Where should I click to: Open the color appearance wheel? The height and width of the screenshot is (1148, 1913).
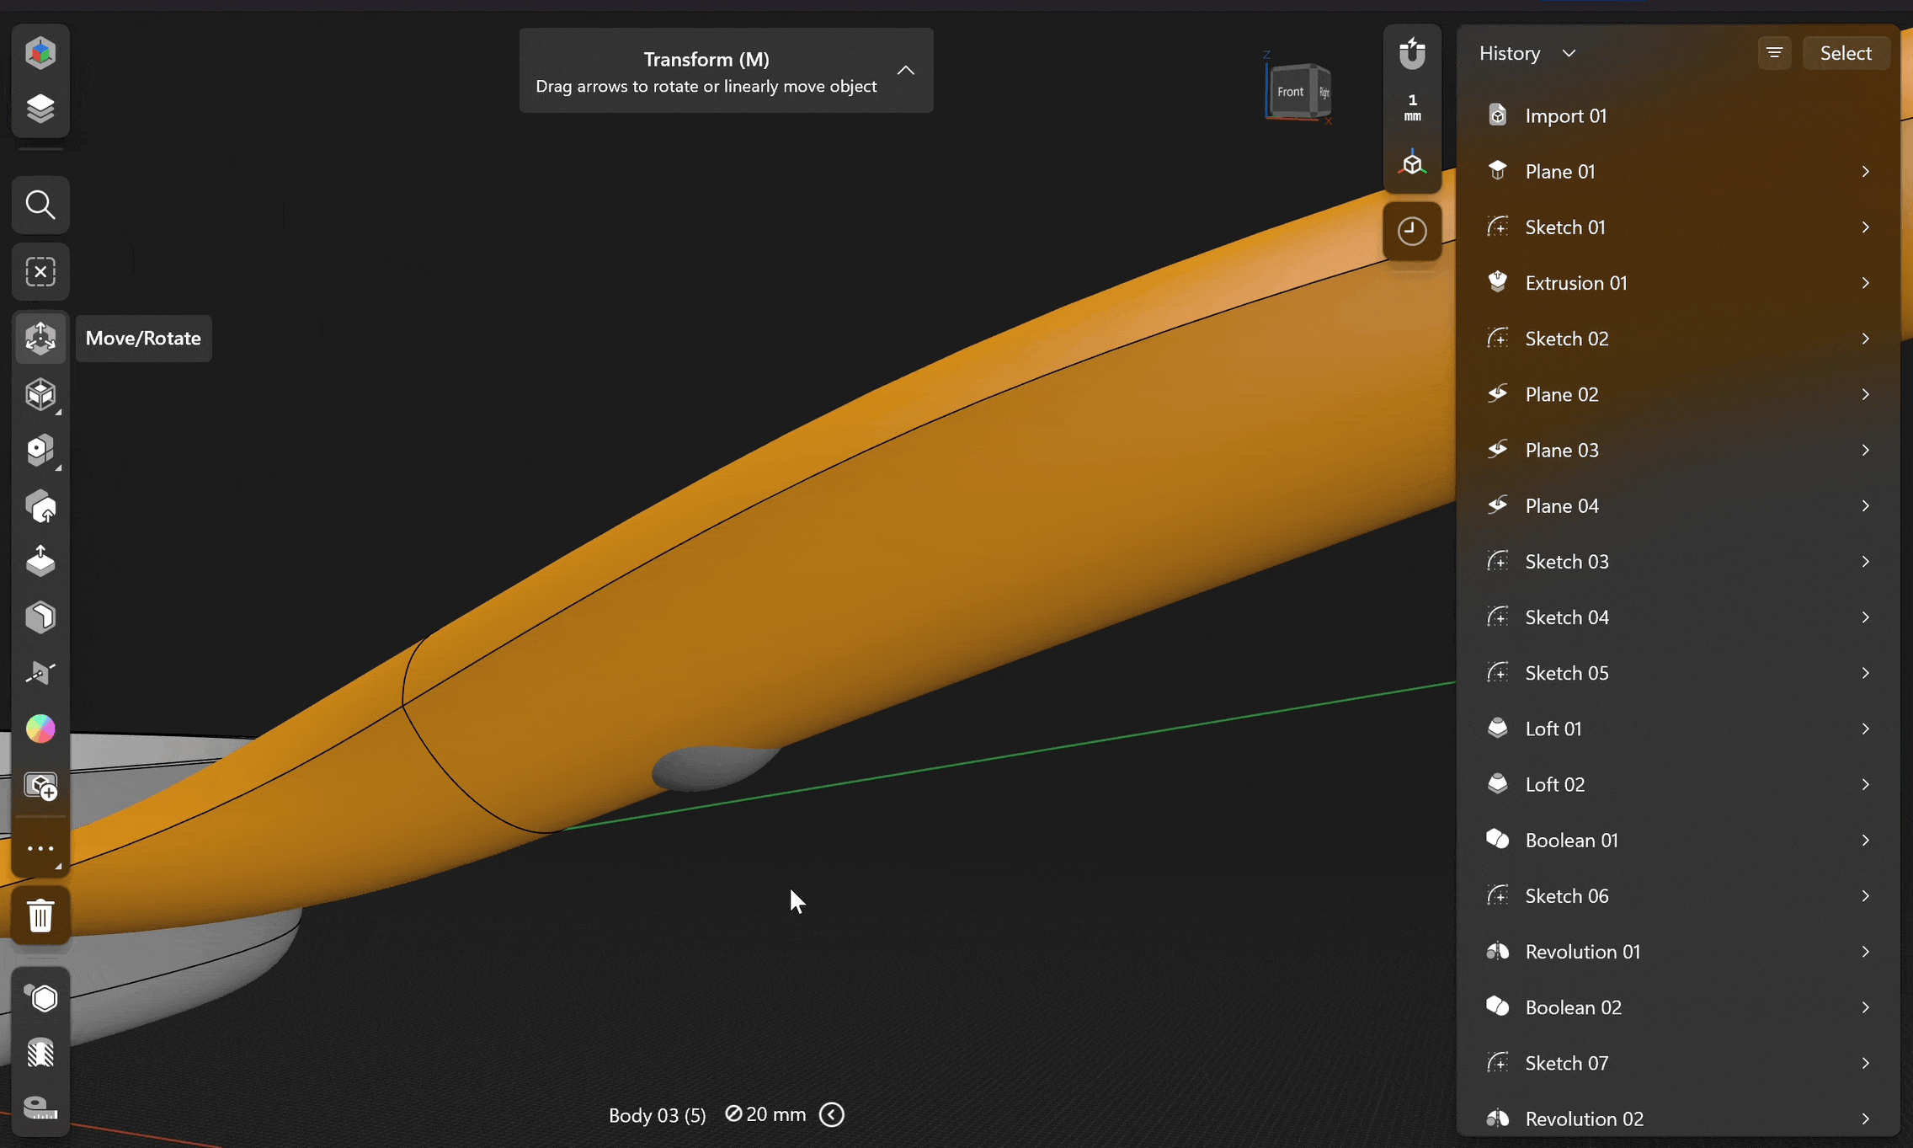click(x=40, y=729)
